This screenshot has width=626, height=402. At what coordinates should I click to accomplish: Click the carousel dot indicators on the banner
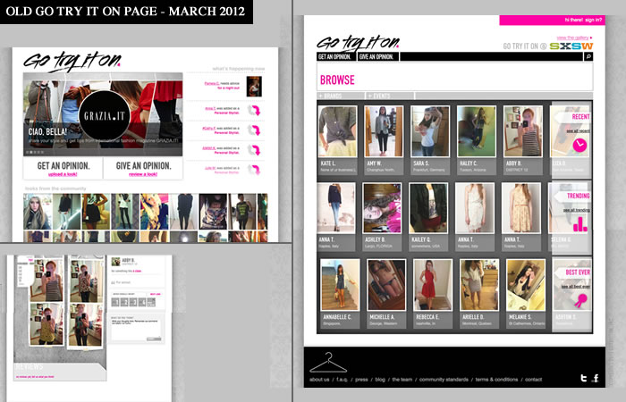[35, 153]
